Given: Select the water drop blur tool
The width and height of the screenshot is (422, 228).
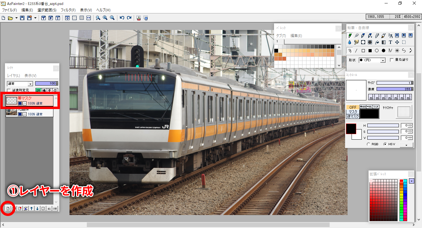Looking at the screenshot, I should (350, 42).
